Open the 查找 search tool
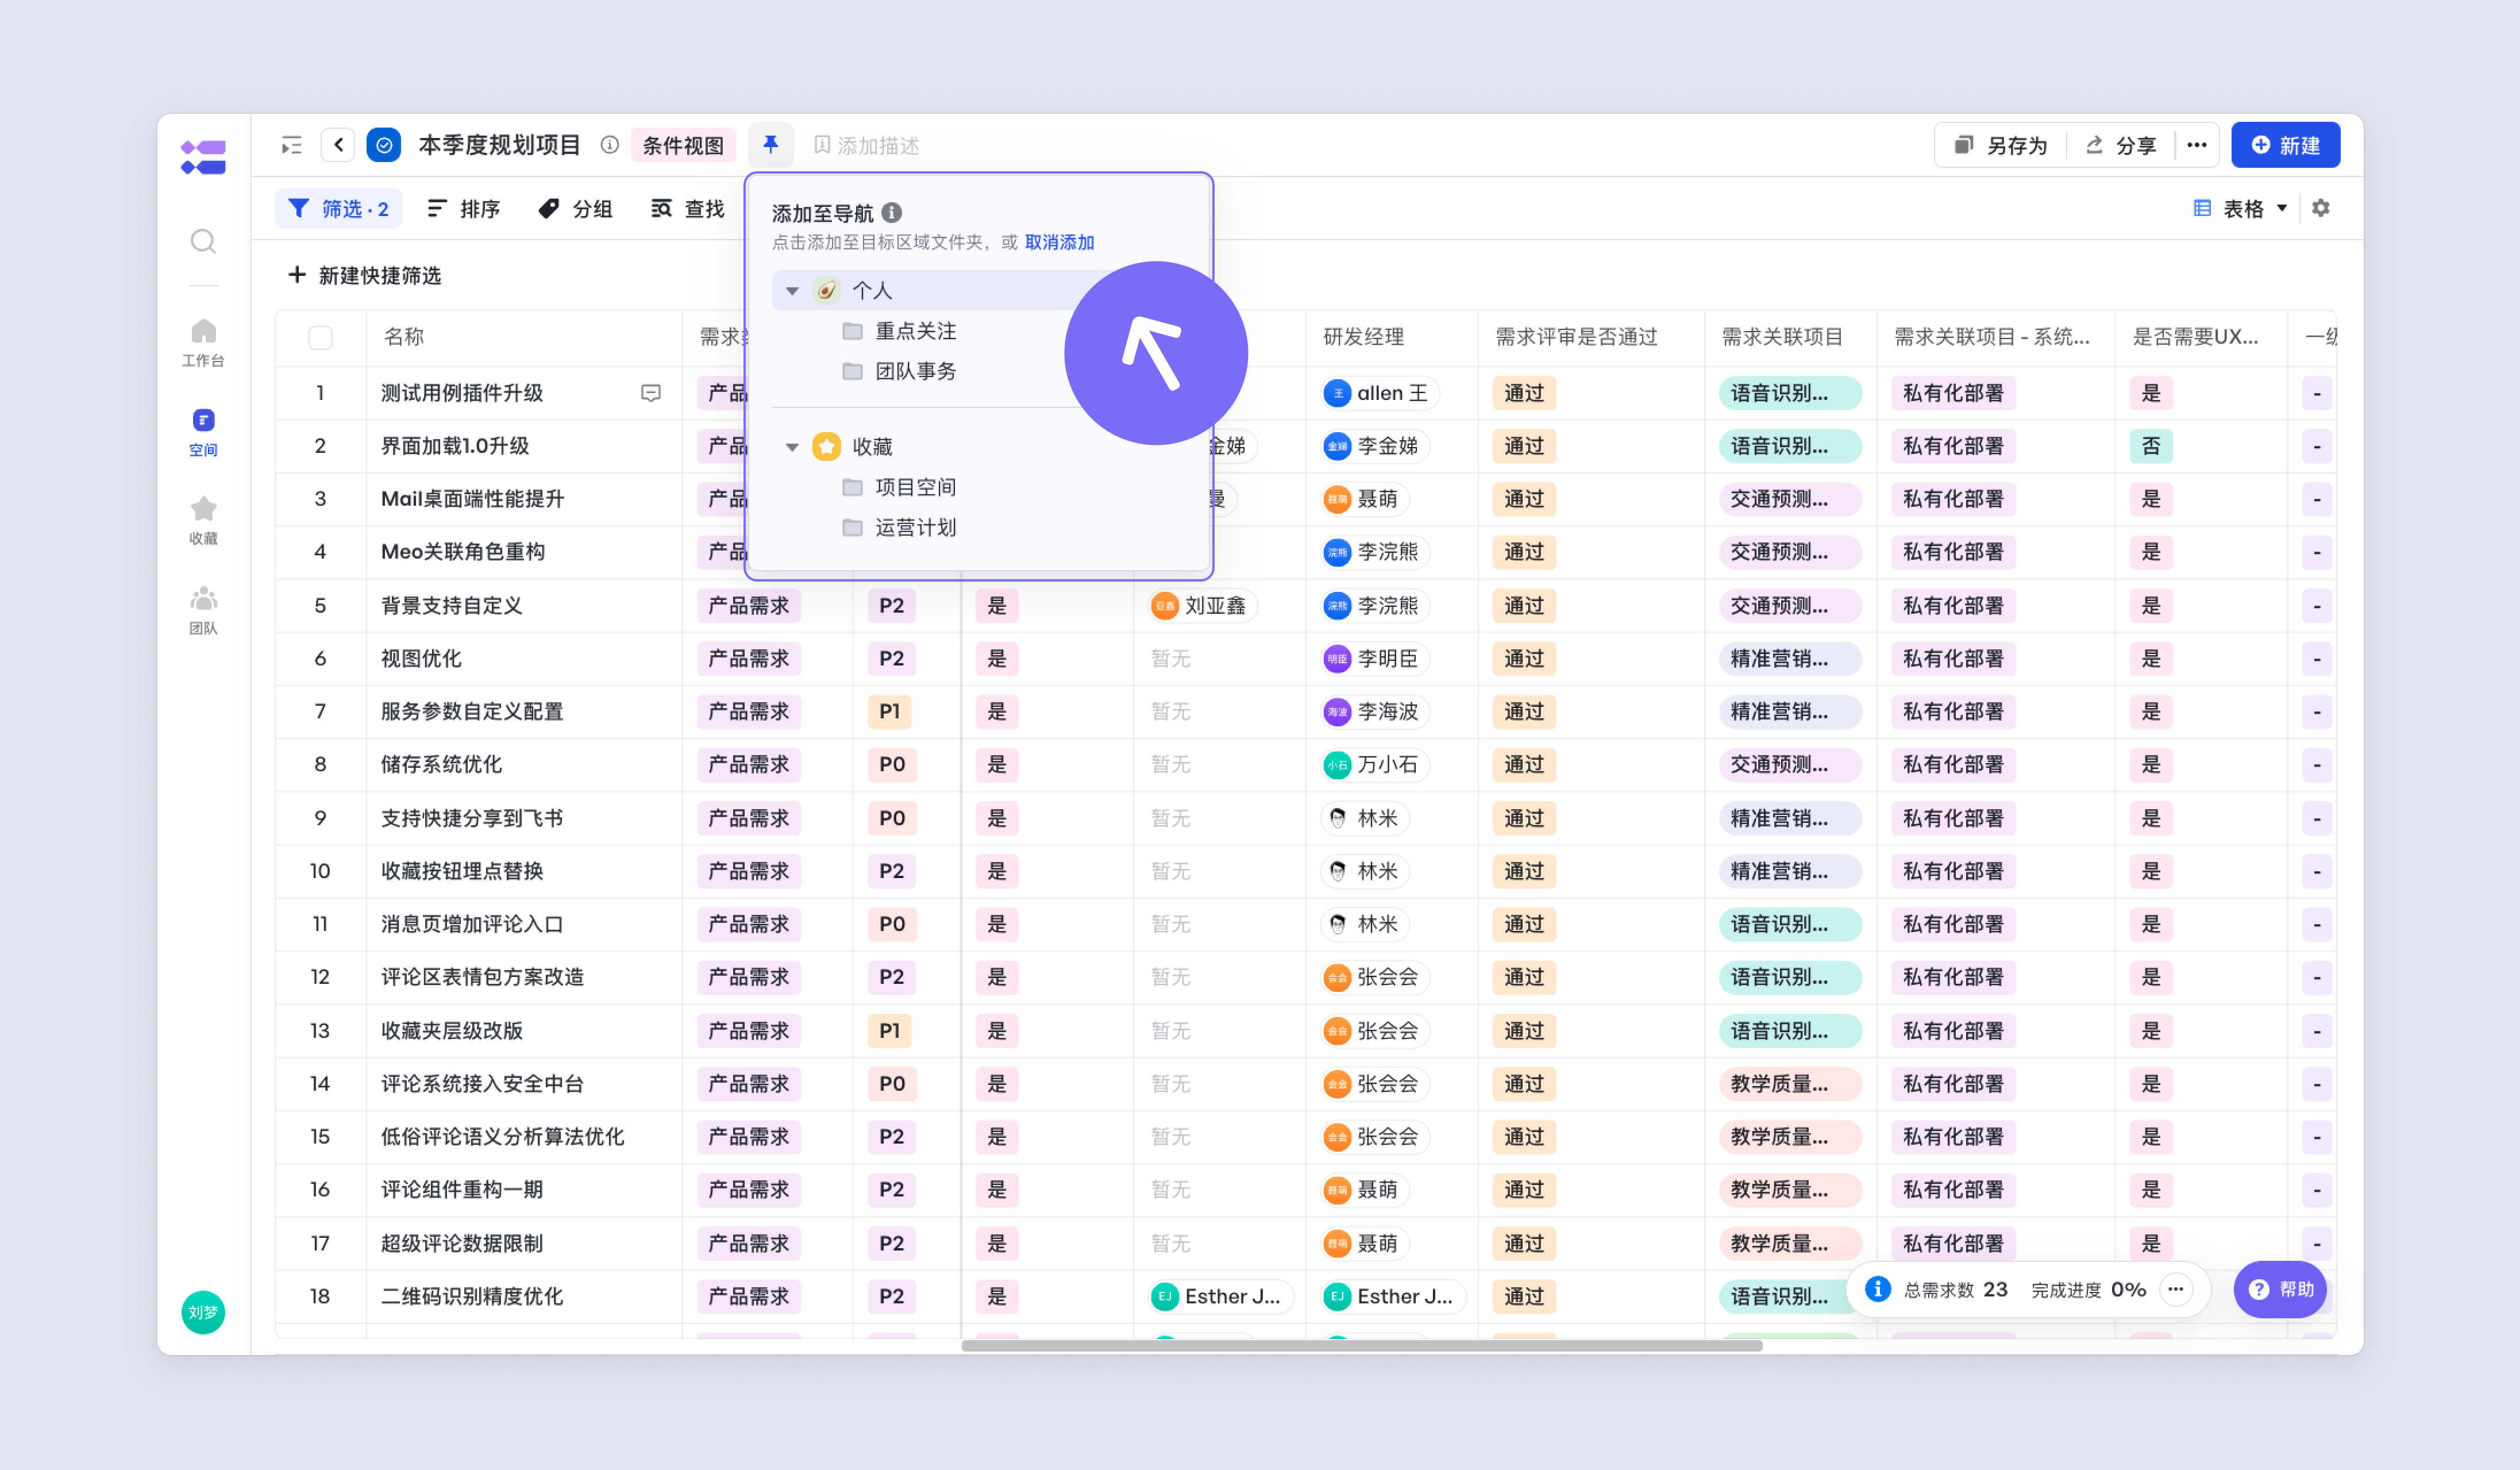Image resolution: width=2520 pixels, height=1470 pixels. 688,209
